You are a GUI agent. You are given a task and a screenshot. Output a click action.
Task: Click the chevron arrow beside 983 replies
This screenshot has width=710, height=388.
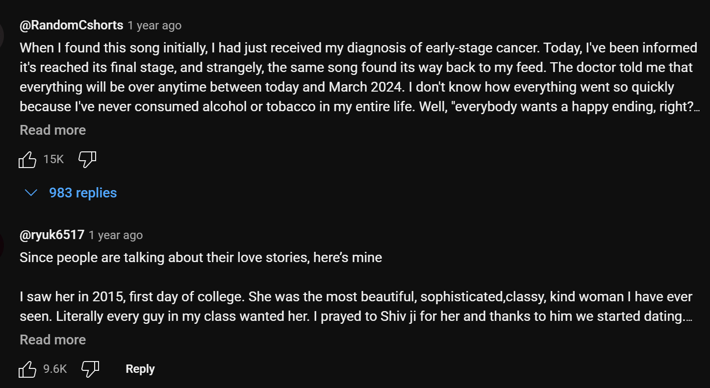pyautogui.click(x=31, y=193)
